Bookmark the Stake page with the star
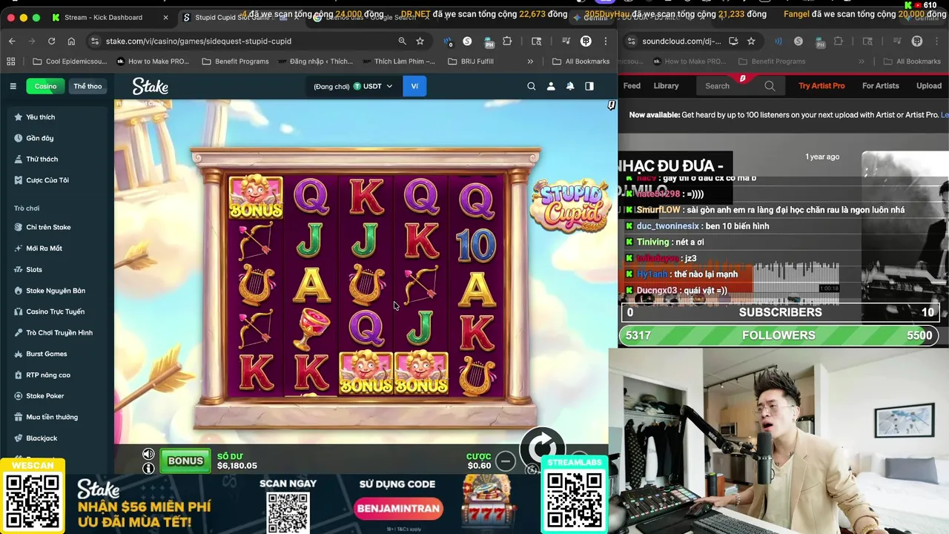This screenshot has height=534, width=949. [x=420, y=41]
